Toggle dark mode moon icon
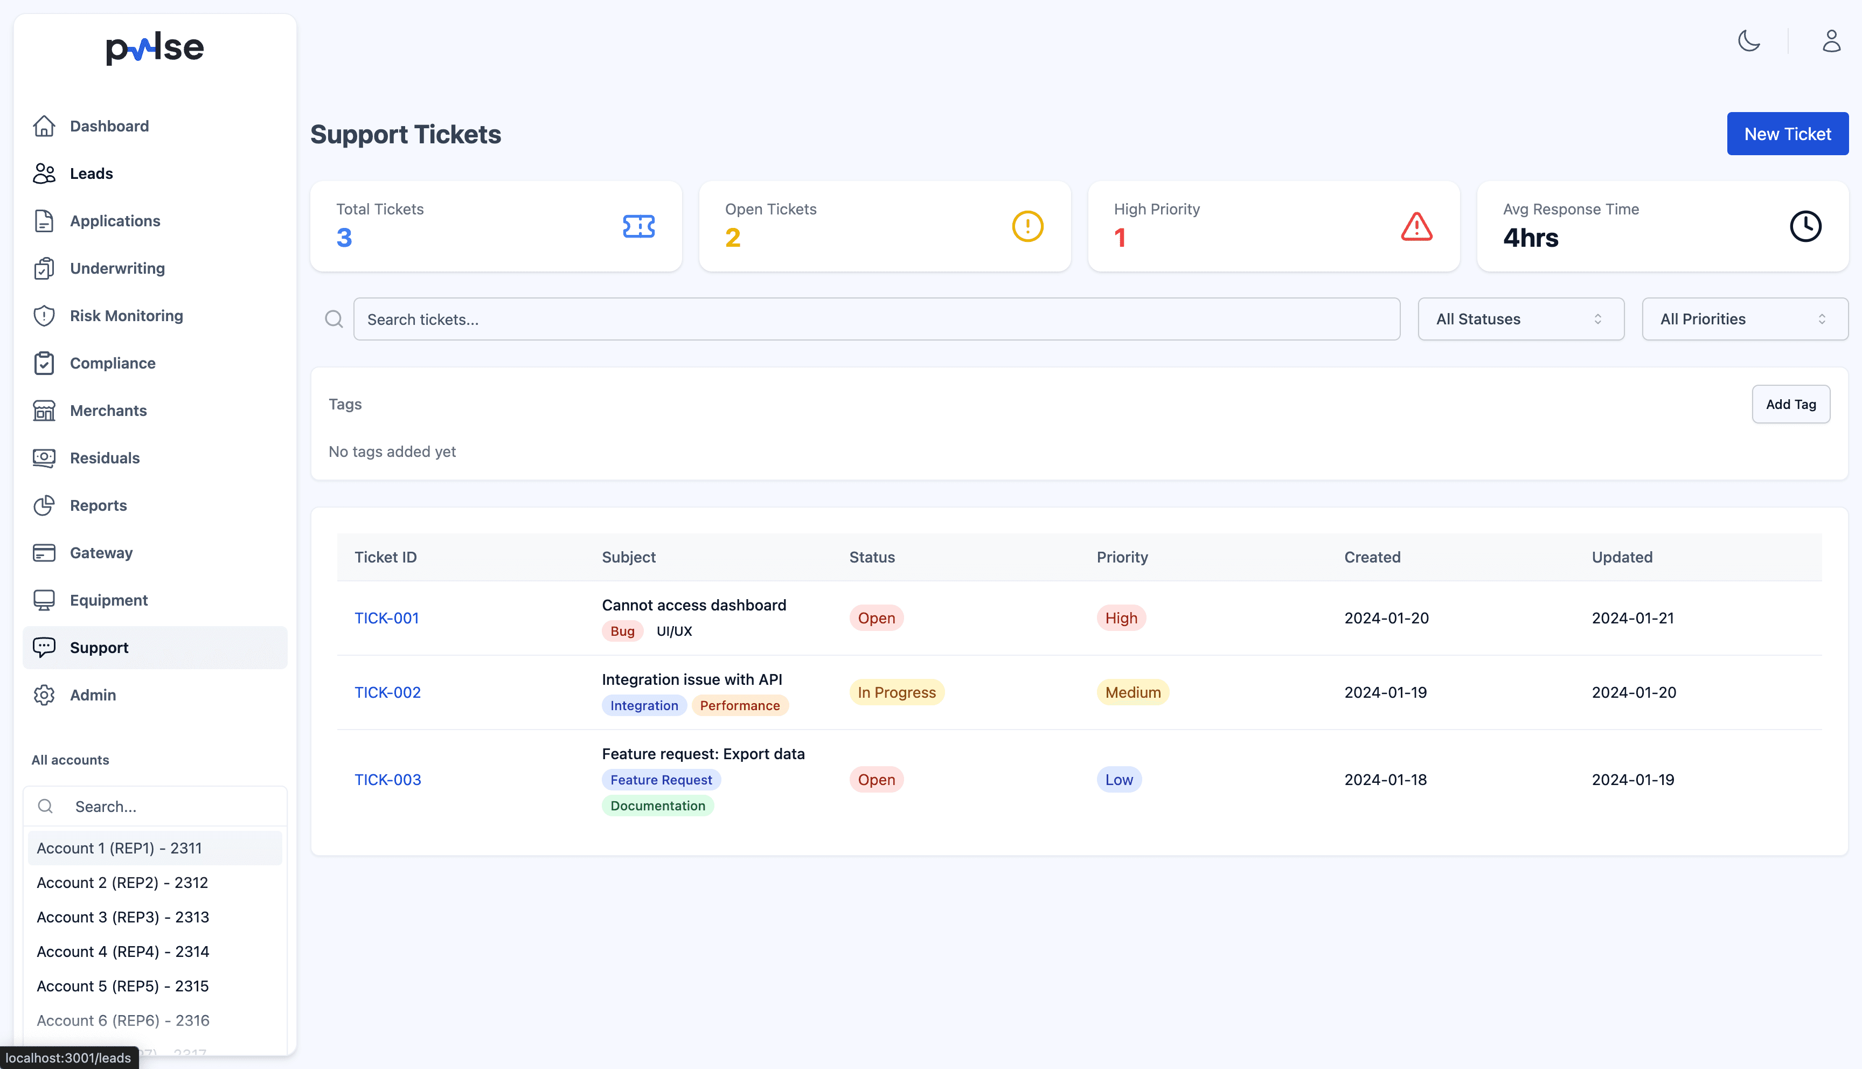The height and width of the screenshot is (1069, 1862). (1749, 40)
